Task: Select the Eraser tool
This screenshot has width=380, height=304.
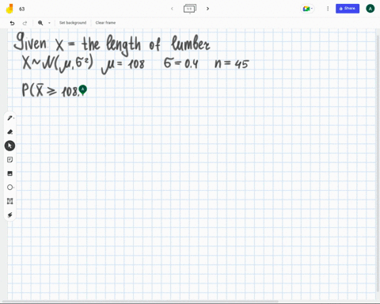Action: pos(9,131)
